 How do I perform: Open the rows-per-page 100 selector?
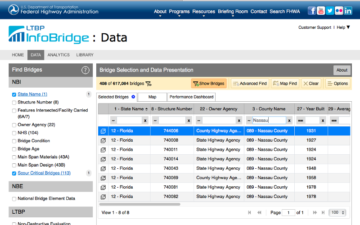[x=337, y=212]
